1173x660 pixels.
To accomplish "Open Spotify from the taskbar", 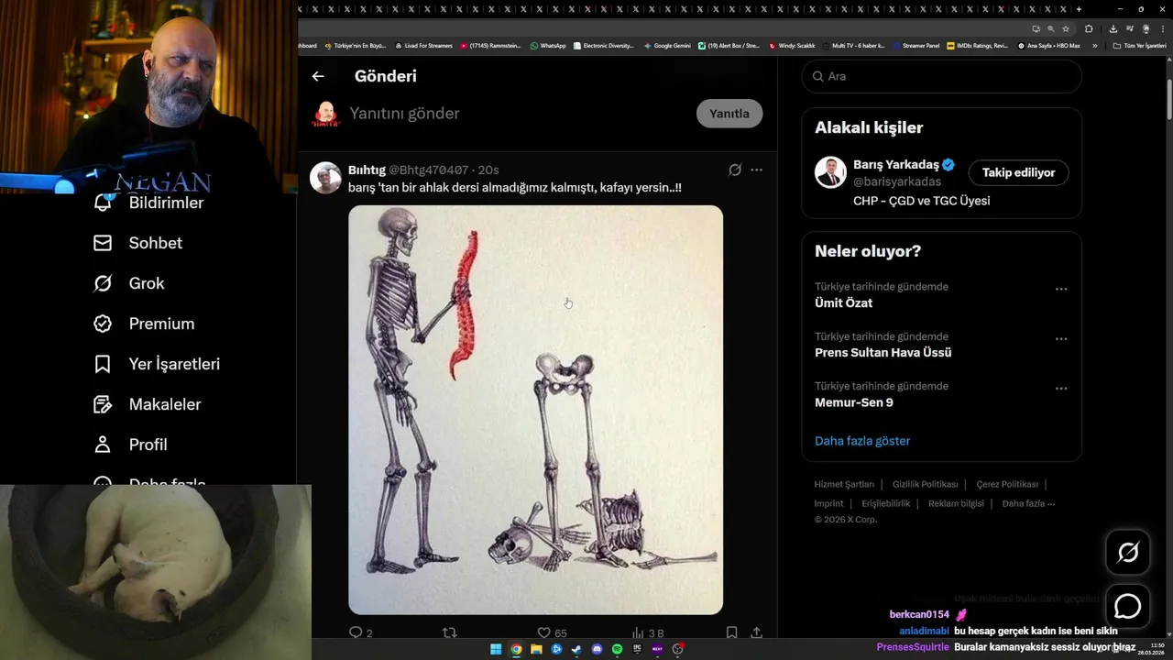I will [x=617, y=649].
